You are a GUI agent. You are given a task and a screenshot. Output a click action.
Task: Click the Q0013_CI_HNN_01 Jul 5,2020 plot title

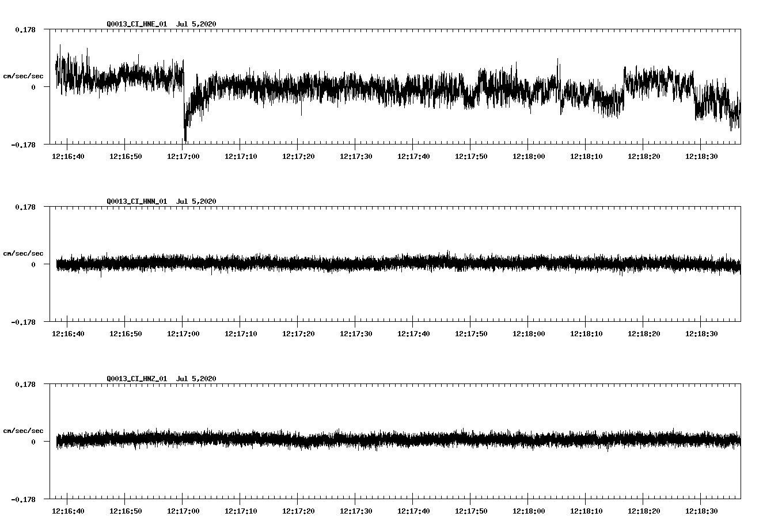(x=162, y=202)
